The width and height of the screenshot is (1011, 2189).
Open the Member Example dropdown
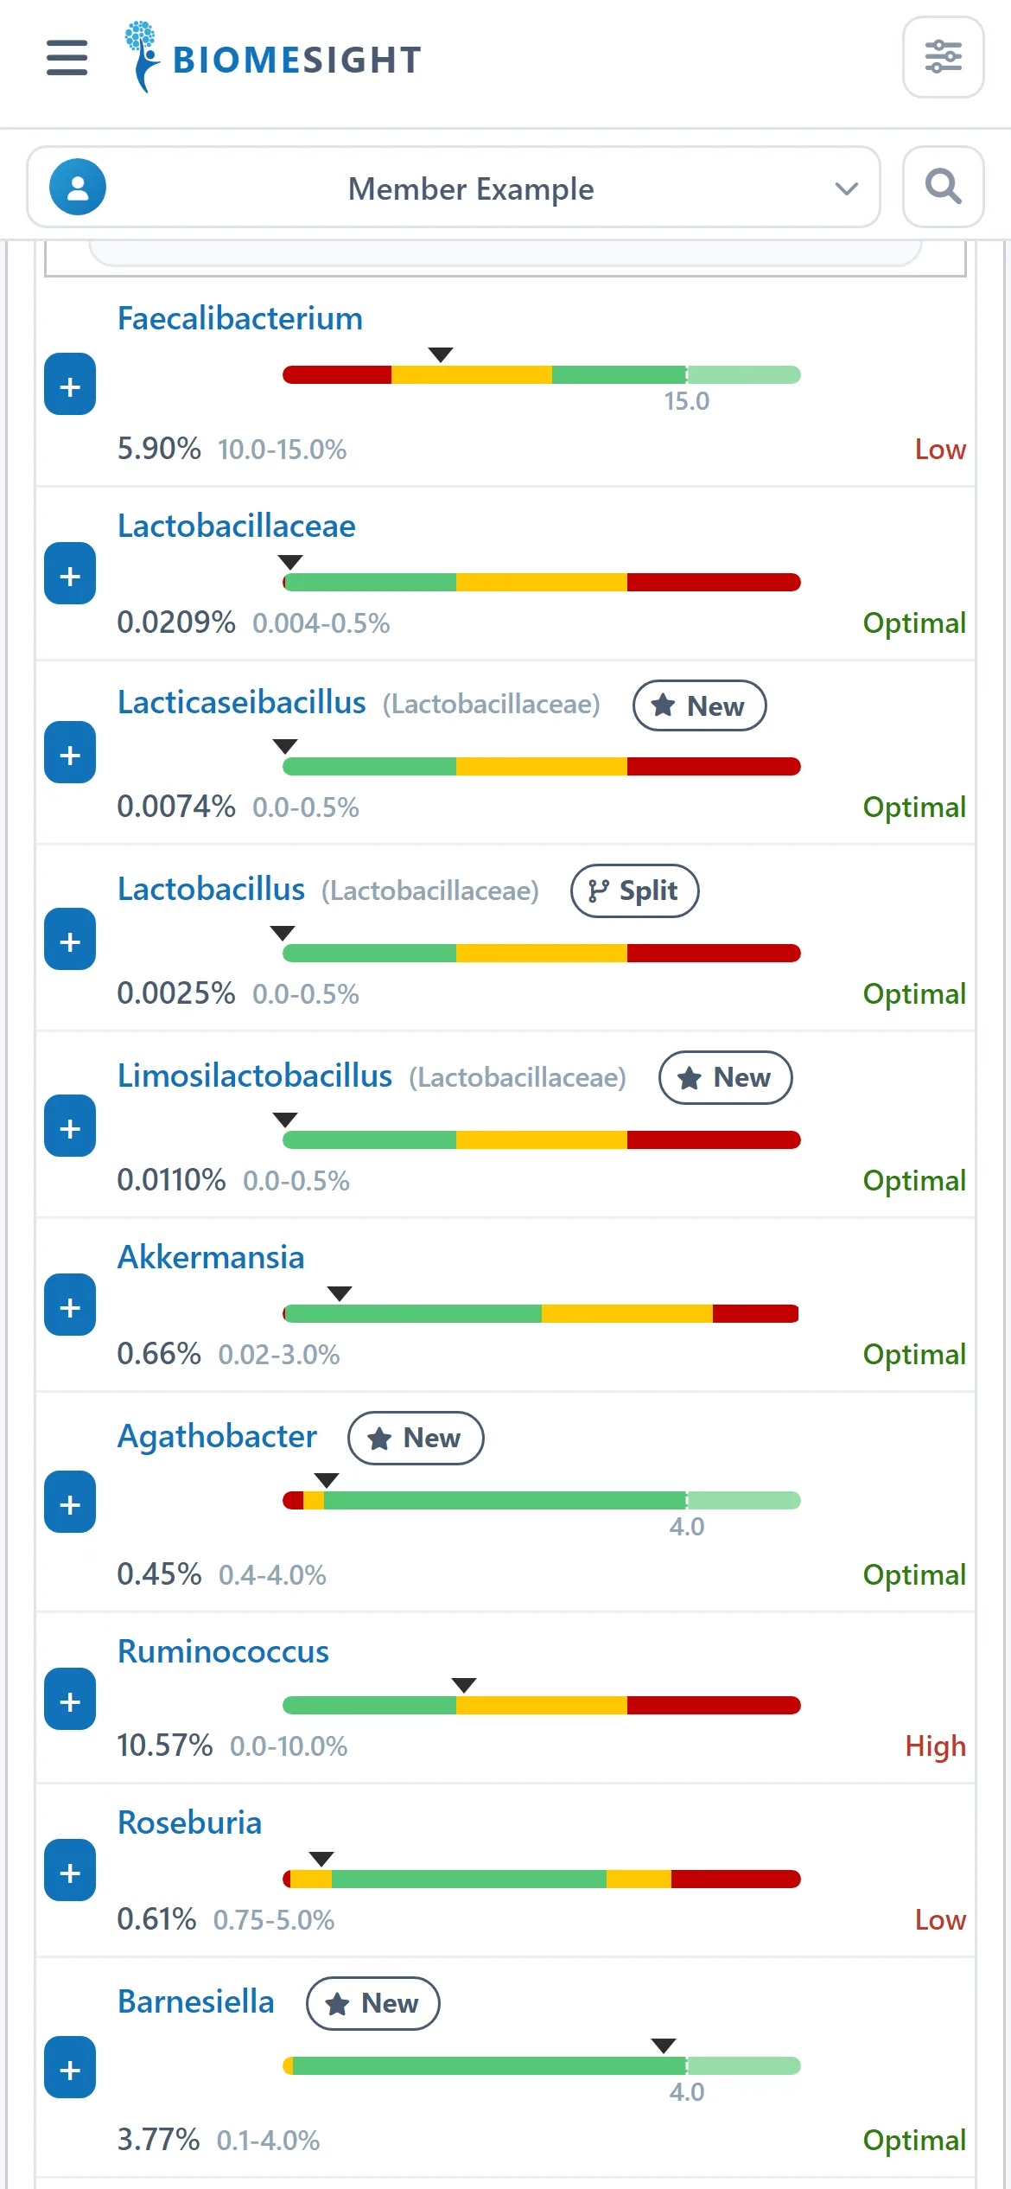click(x=454, y=187)
